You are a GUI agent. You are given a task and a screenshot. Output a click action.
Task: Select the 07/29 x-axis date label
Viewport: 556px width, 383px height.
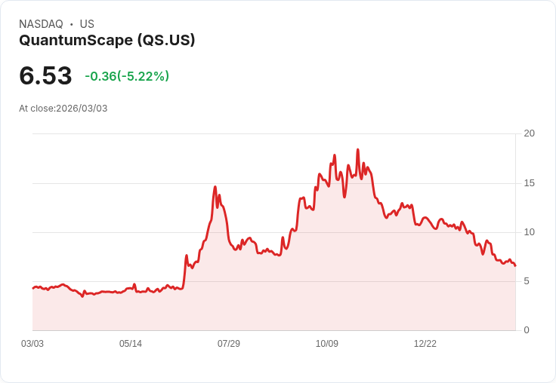click(x=229, y=343)
